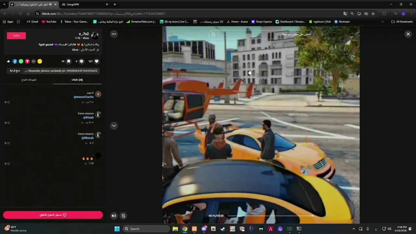Click the search magnifier in video overlay
Viewport: 416px width, 234px height.
click(214, 34)
